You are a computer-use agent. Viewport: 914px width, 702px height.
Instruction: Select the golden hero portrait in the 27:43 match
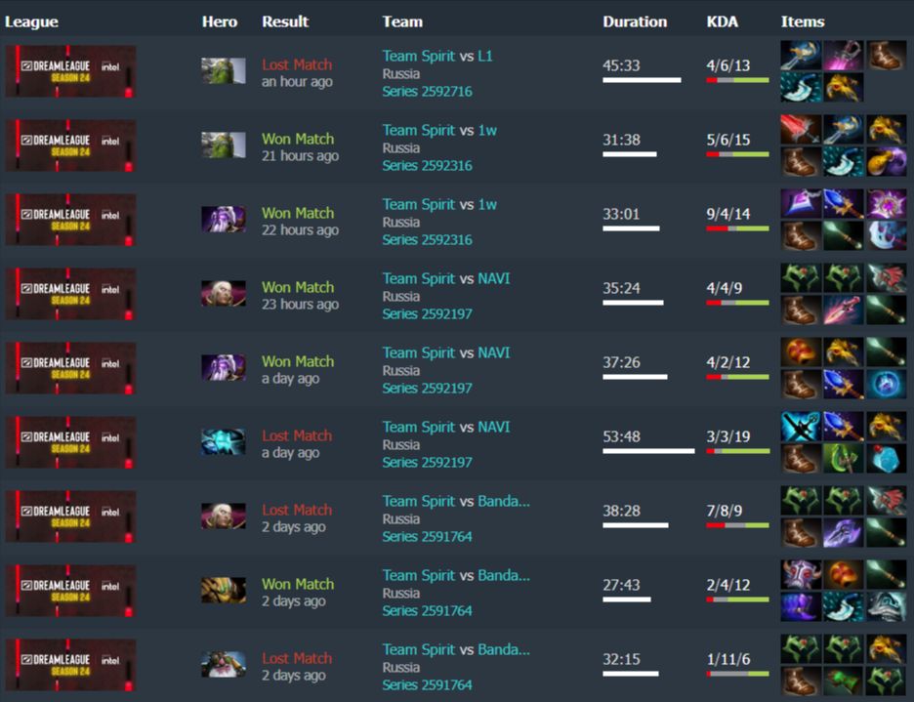(x=224, y=590)
